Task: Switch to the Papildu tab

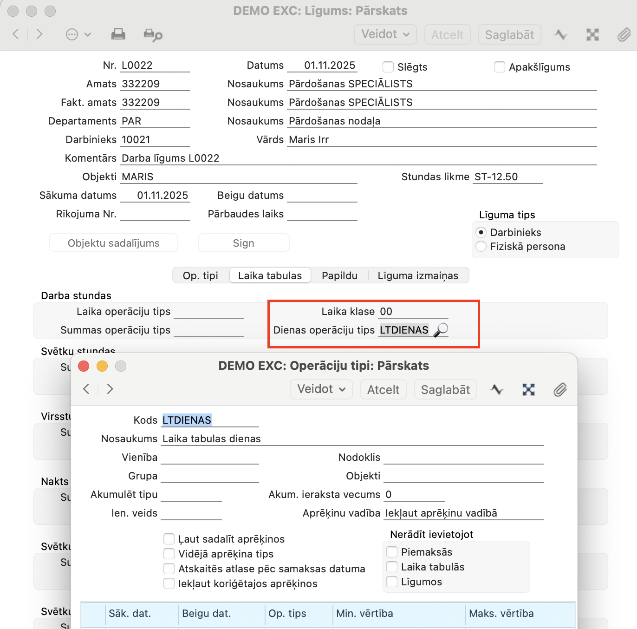Action: point(339,275)
